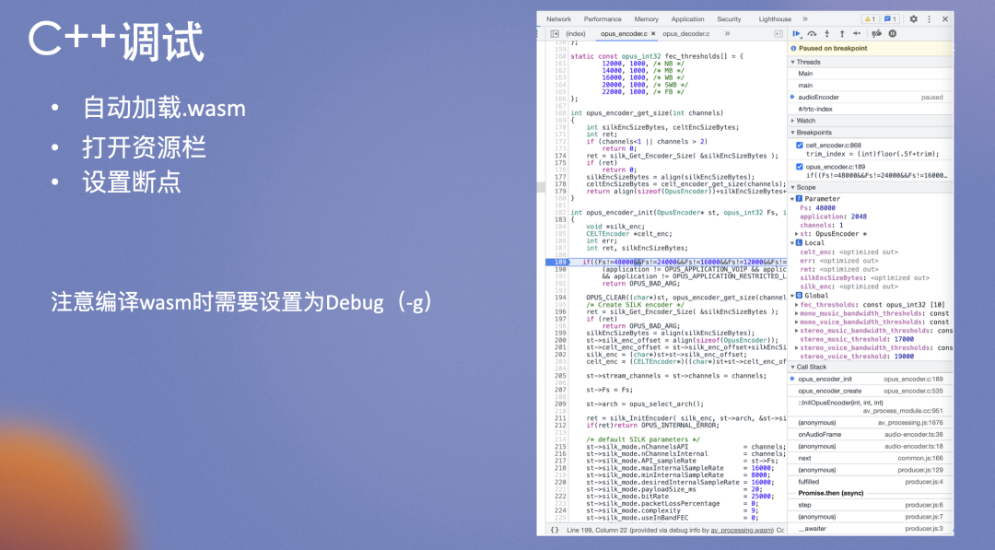
Task: Open the (index) file tab
Action: [576, 33]
